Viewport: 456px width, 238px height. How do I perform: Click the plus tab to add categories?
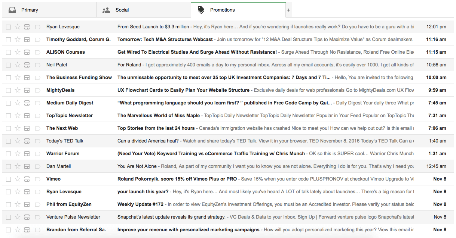pos(288,10)
